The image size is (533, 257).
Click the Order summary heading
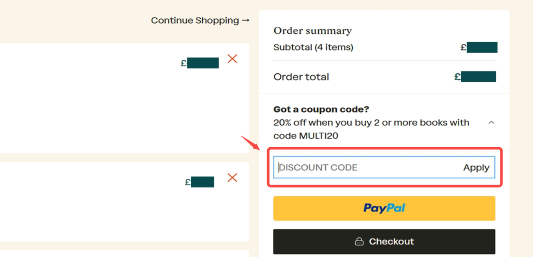(x=312, y=30)
